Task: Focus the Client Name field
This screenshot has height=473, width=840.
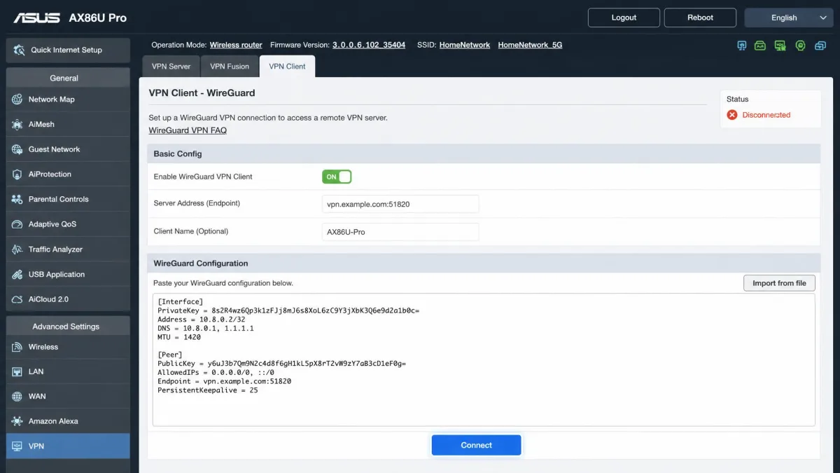Action: (x=400, y=232)
